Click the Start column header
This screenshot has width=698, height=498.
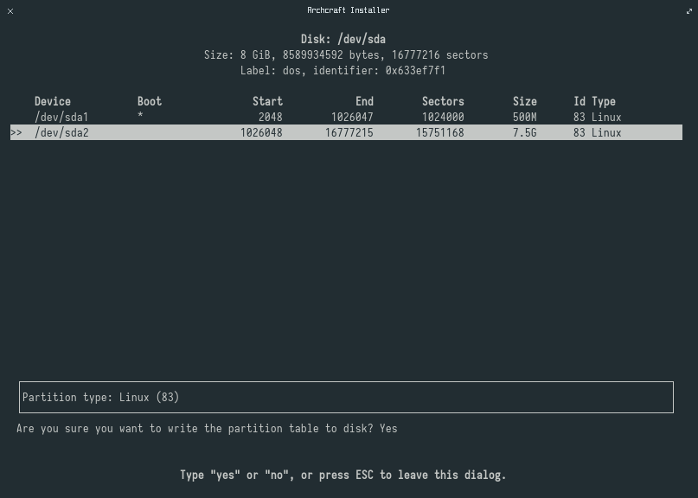267,101
